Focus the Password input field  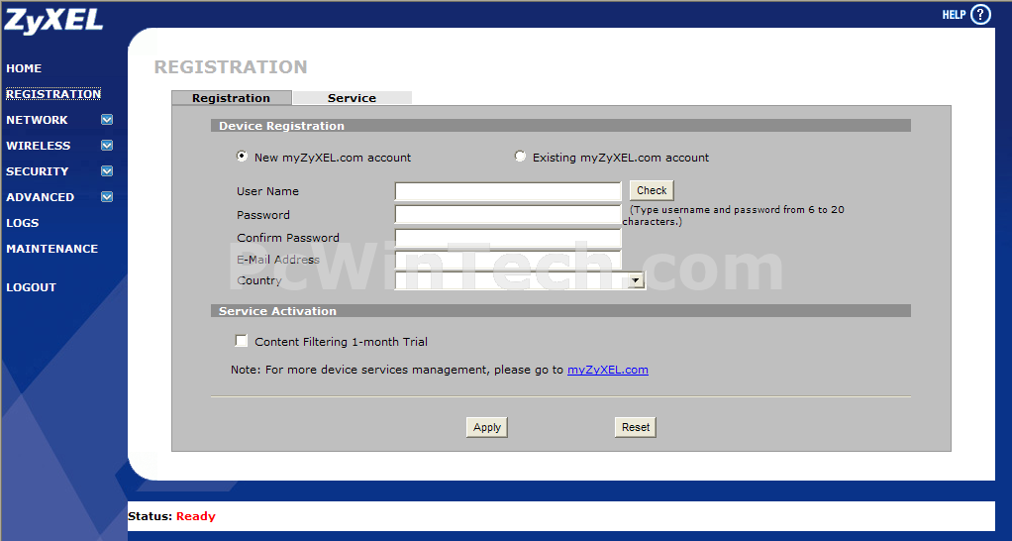(508, 214)
